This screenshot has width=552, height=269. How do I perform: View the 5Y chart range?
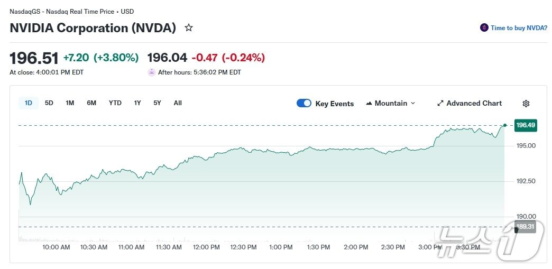point(158,103)
